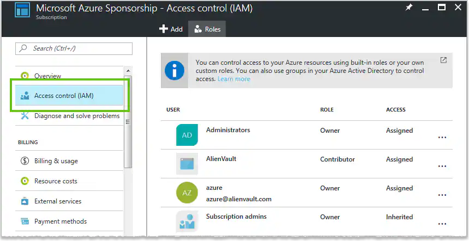Click the dollar sign billing icon
The width and height of the screenshot is (469, 241).
point(25,161)
